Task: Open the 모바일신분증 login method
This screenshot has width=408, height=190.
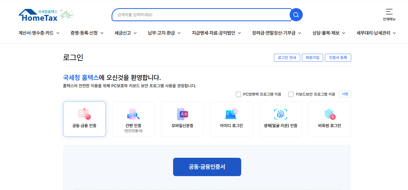Action: (x=182, y=119)
